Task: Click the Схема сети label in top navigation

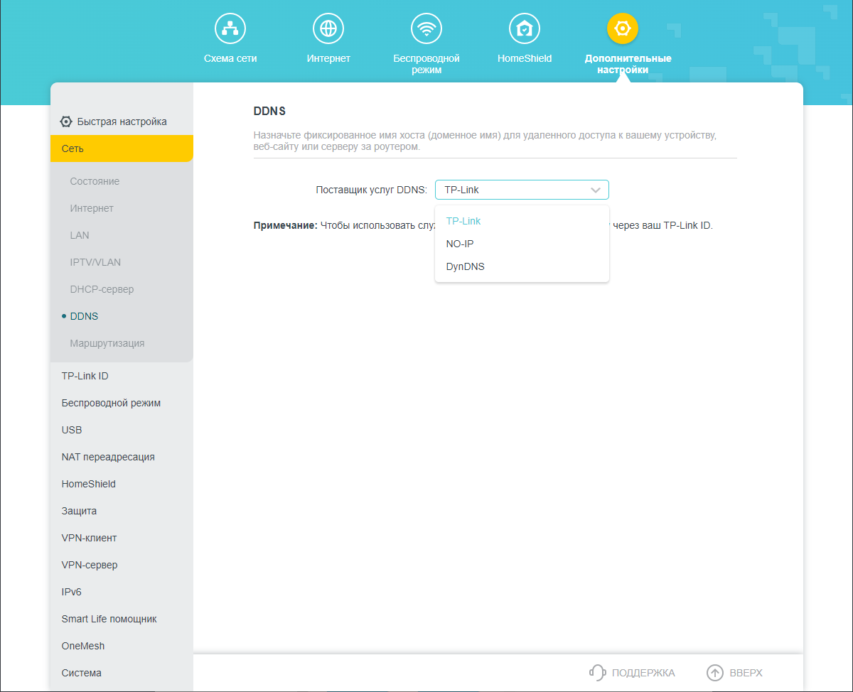Action: (230, 58)
